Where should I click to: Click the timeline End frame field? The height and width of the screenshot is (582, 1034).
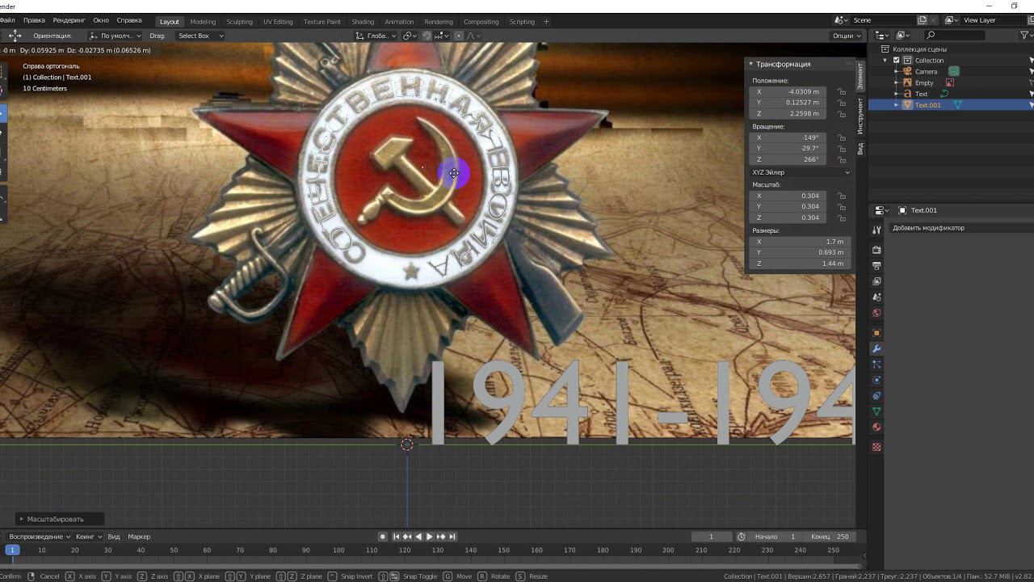coord(831,537)
